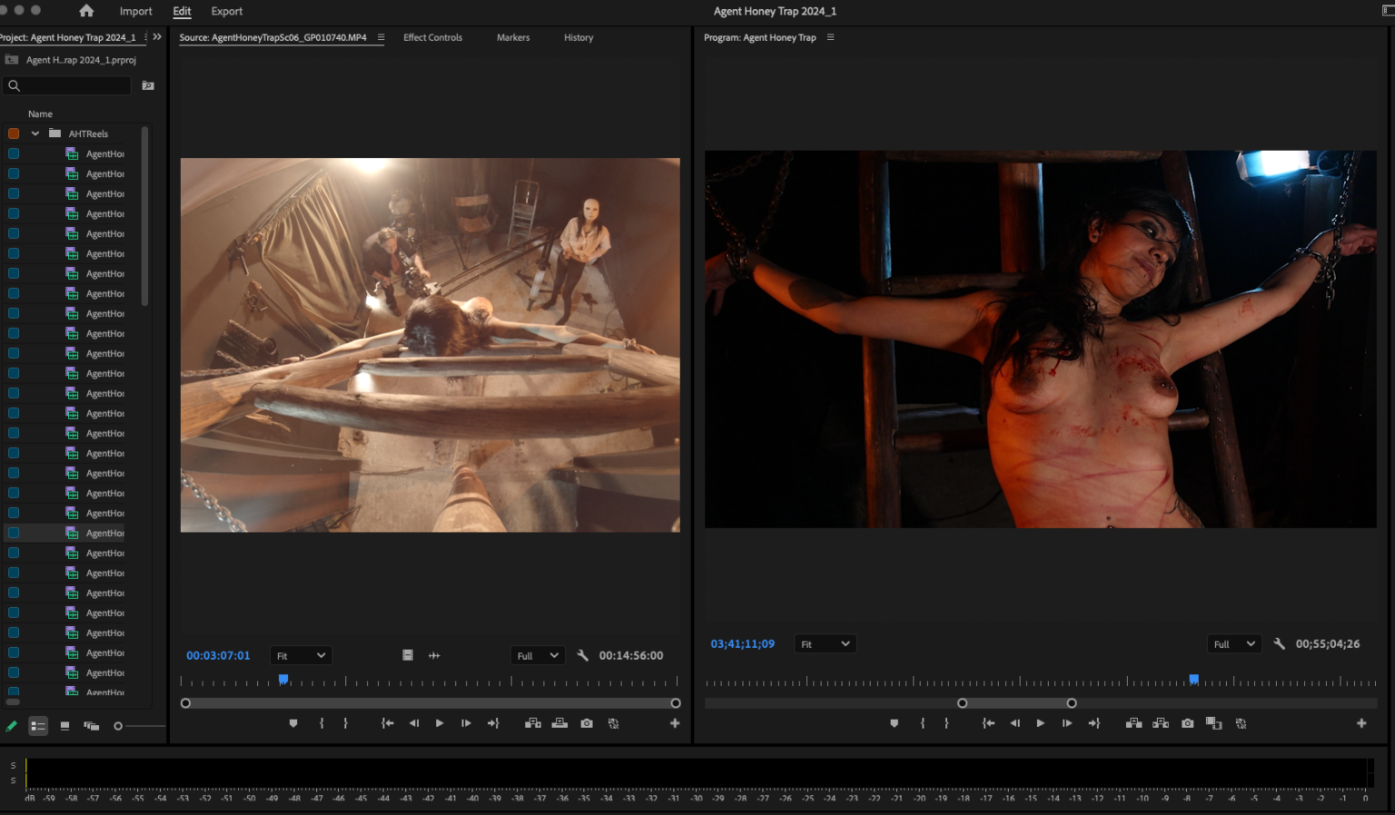Open Source monitor wrench settings
Viewport: 1395px width, 815px height.
pos(582,655)
